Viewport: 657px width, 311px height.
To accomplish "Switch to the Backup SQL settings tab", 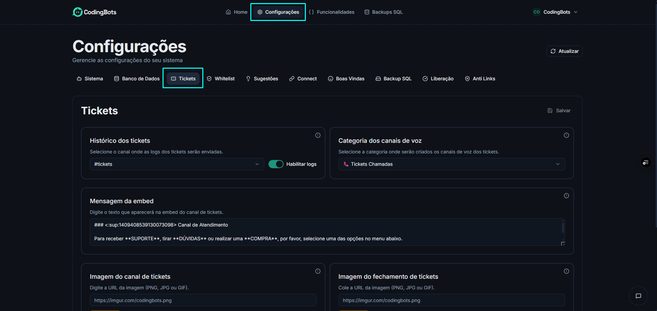I will click(393, 79).
